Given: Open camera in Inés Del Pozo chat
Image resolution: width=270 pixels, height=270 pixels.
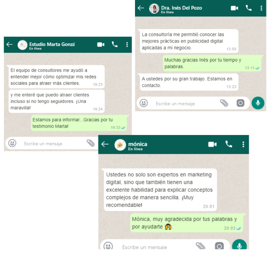Looking at the screenshot, I should [x=240, y=103].
